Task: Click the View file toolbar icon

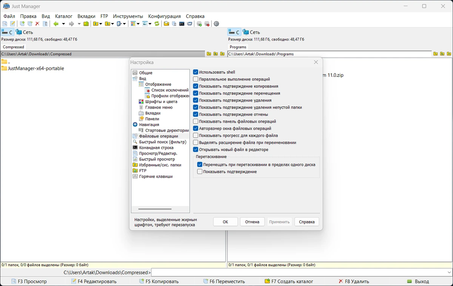Action: (5, 24)
